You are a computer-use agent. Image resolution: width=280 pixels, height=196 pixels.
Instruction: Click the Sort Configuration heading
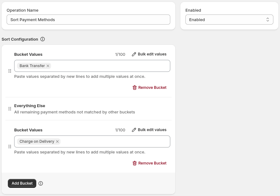(20, 39)
